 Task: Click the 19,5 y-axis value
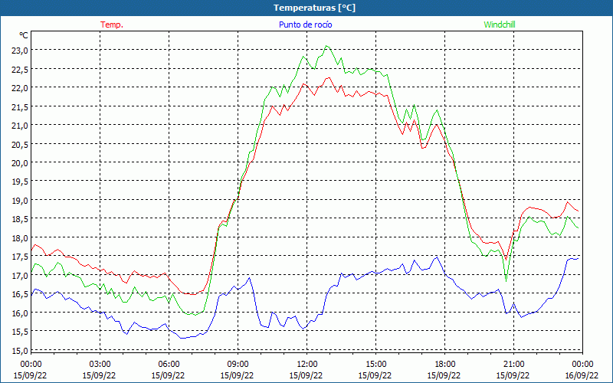click(x=20, y=182)
